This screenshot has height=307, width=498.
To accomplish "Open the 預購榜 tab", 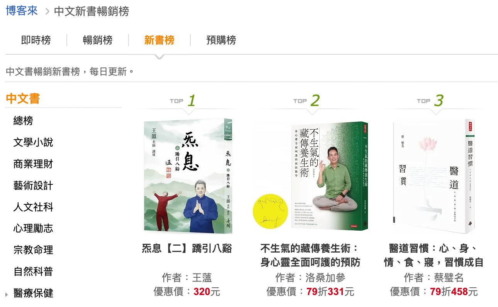I will [221, 40].
